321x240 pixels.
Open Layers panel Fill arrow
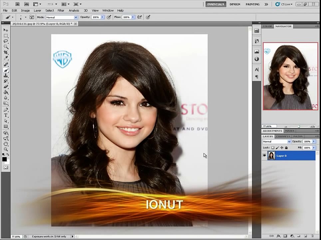pyautogui.click(x=314, y=148)
